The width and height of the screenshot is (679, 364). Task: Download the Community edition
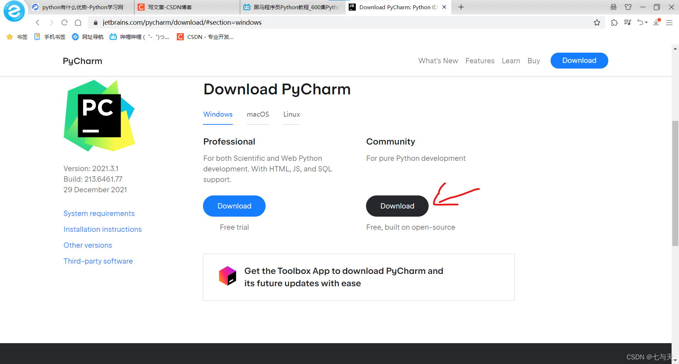coord(397,206)
